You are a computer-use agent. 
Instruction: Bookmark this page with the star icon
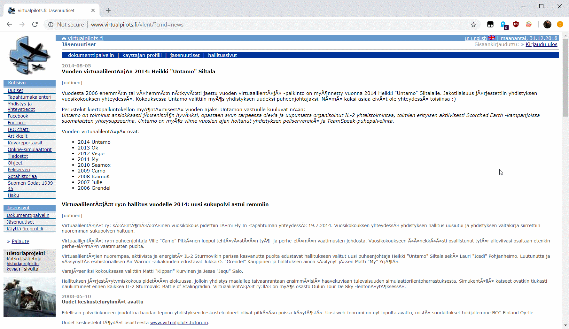point(473,25)
